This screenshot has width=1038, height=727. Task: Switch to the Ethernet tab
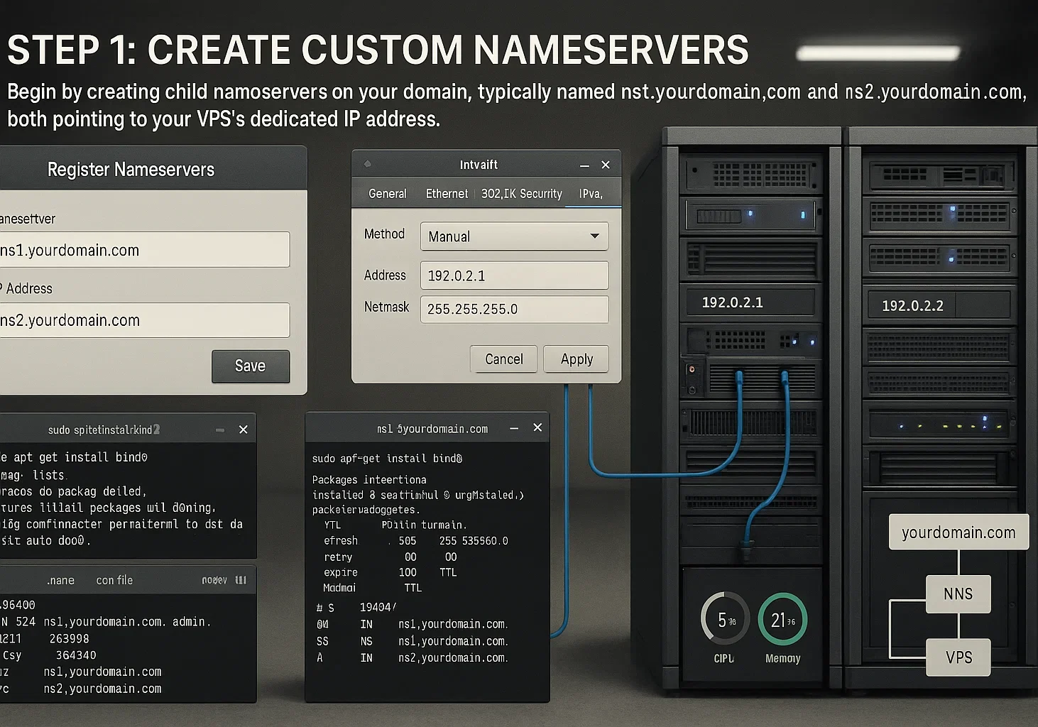(x=446, y=193)
